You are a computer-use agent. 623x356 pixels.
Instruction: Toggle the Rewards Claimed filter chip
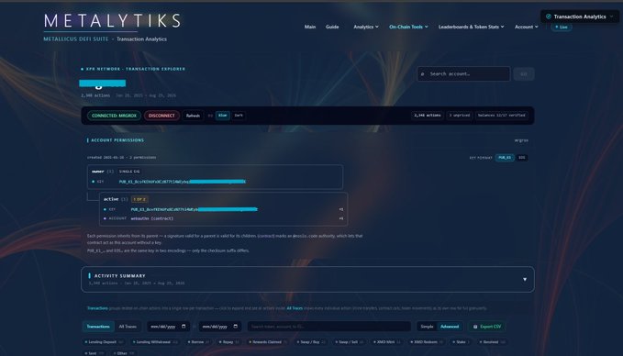[x=268, y=342]
